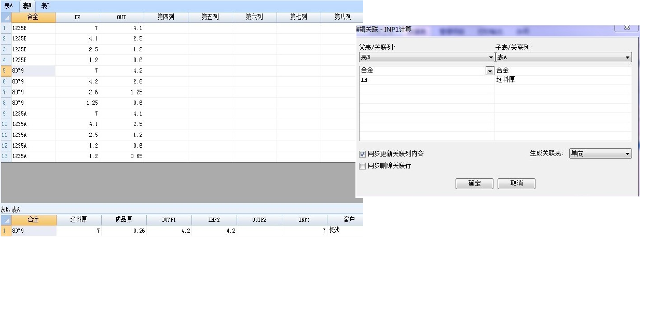
Task: Click the 第四列 column header
Action: click(x=166, y=18)
